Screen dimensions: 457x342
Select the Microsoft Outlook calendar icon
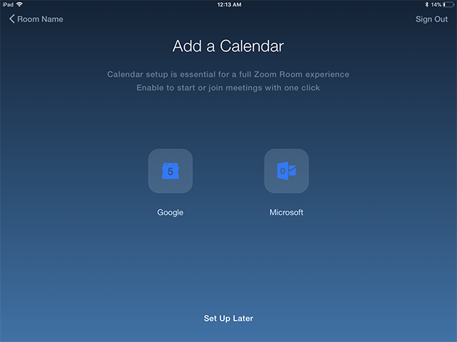[x=286, y=171]
